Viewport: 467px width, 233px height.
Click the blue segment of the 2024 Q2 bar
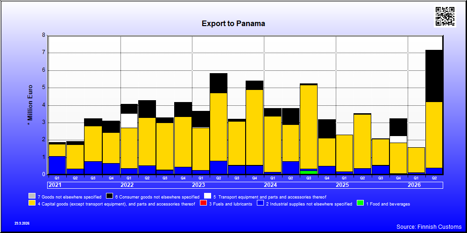point(290,168)
